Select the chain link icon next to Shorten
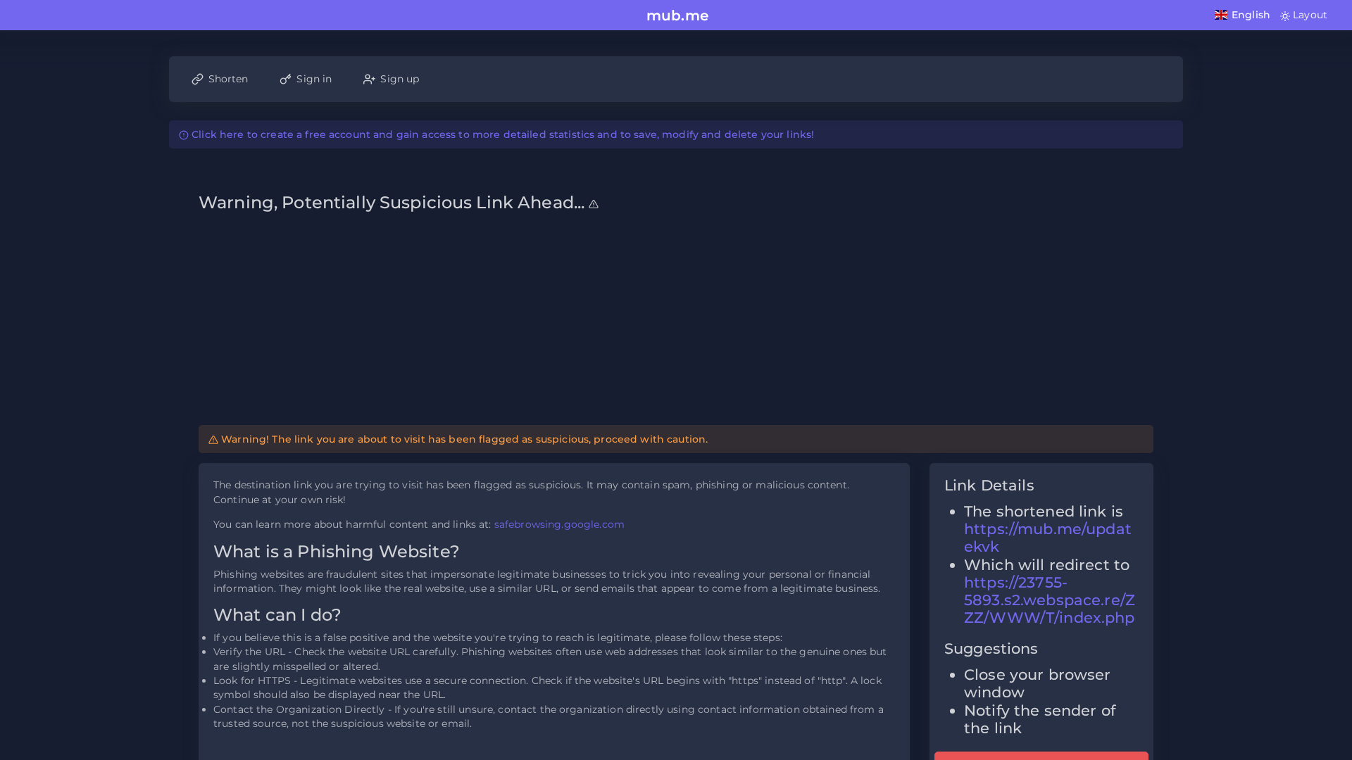The height and width of the screenshot is (760, 1352). pyautogui.click(x=198, y=79)
